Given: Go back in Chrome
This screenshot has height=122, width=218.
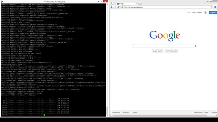Looking at the screenshot, I should [112, 7].
